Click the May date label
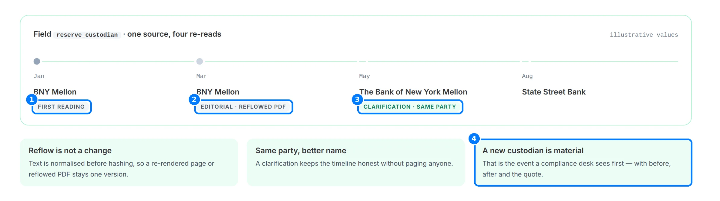The height and width of the screenshot is (201, 720). tap(364, 76)
